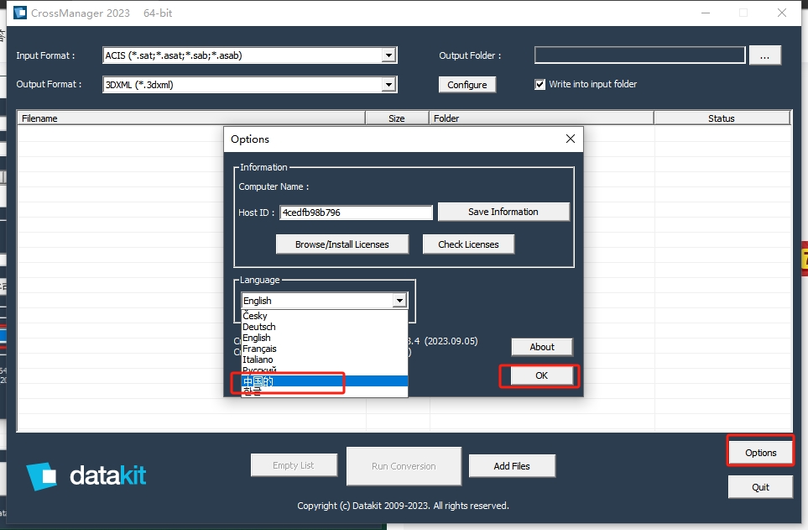This screenshot has height=530, width=808.
Task: Confirm Options with OK button
Action: pyautogui.click(x=541, y=375)
